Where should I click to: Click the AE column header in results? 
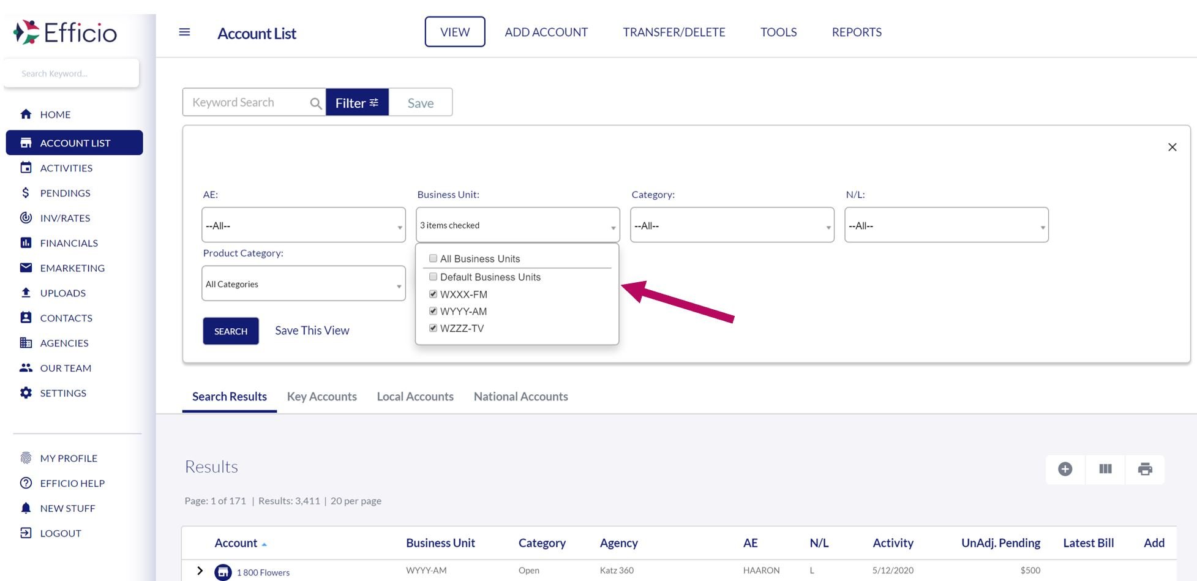[x=750, y=543]
